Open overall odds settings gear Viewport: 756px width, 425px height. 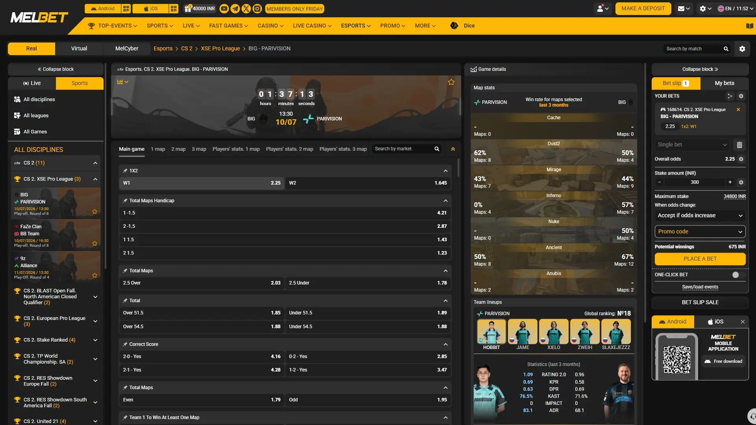(x=741, y=159)
